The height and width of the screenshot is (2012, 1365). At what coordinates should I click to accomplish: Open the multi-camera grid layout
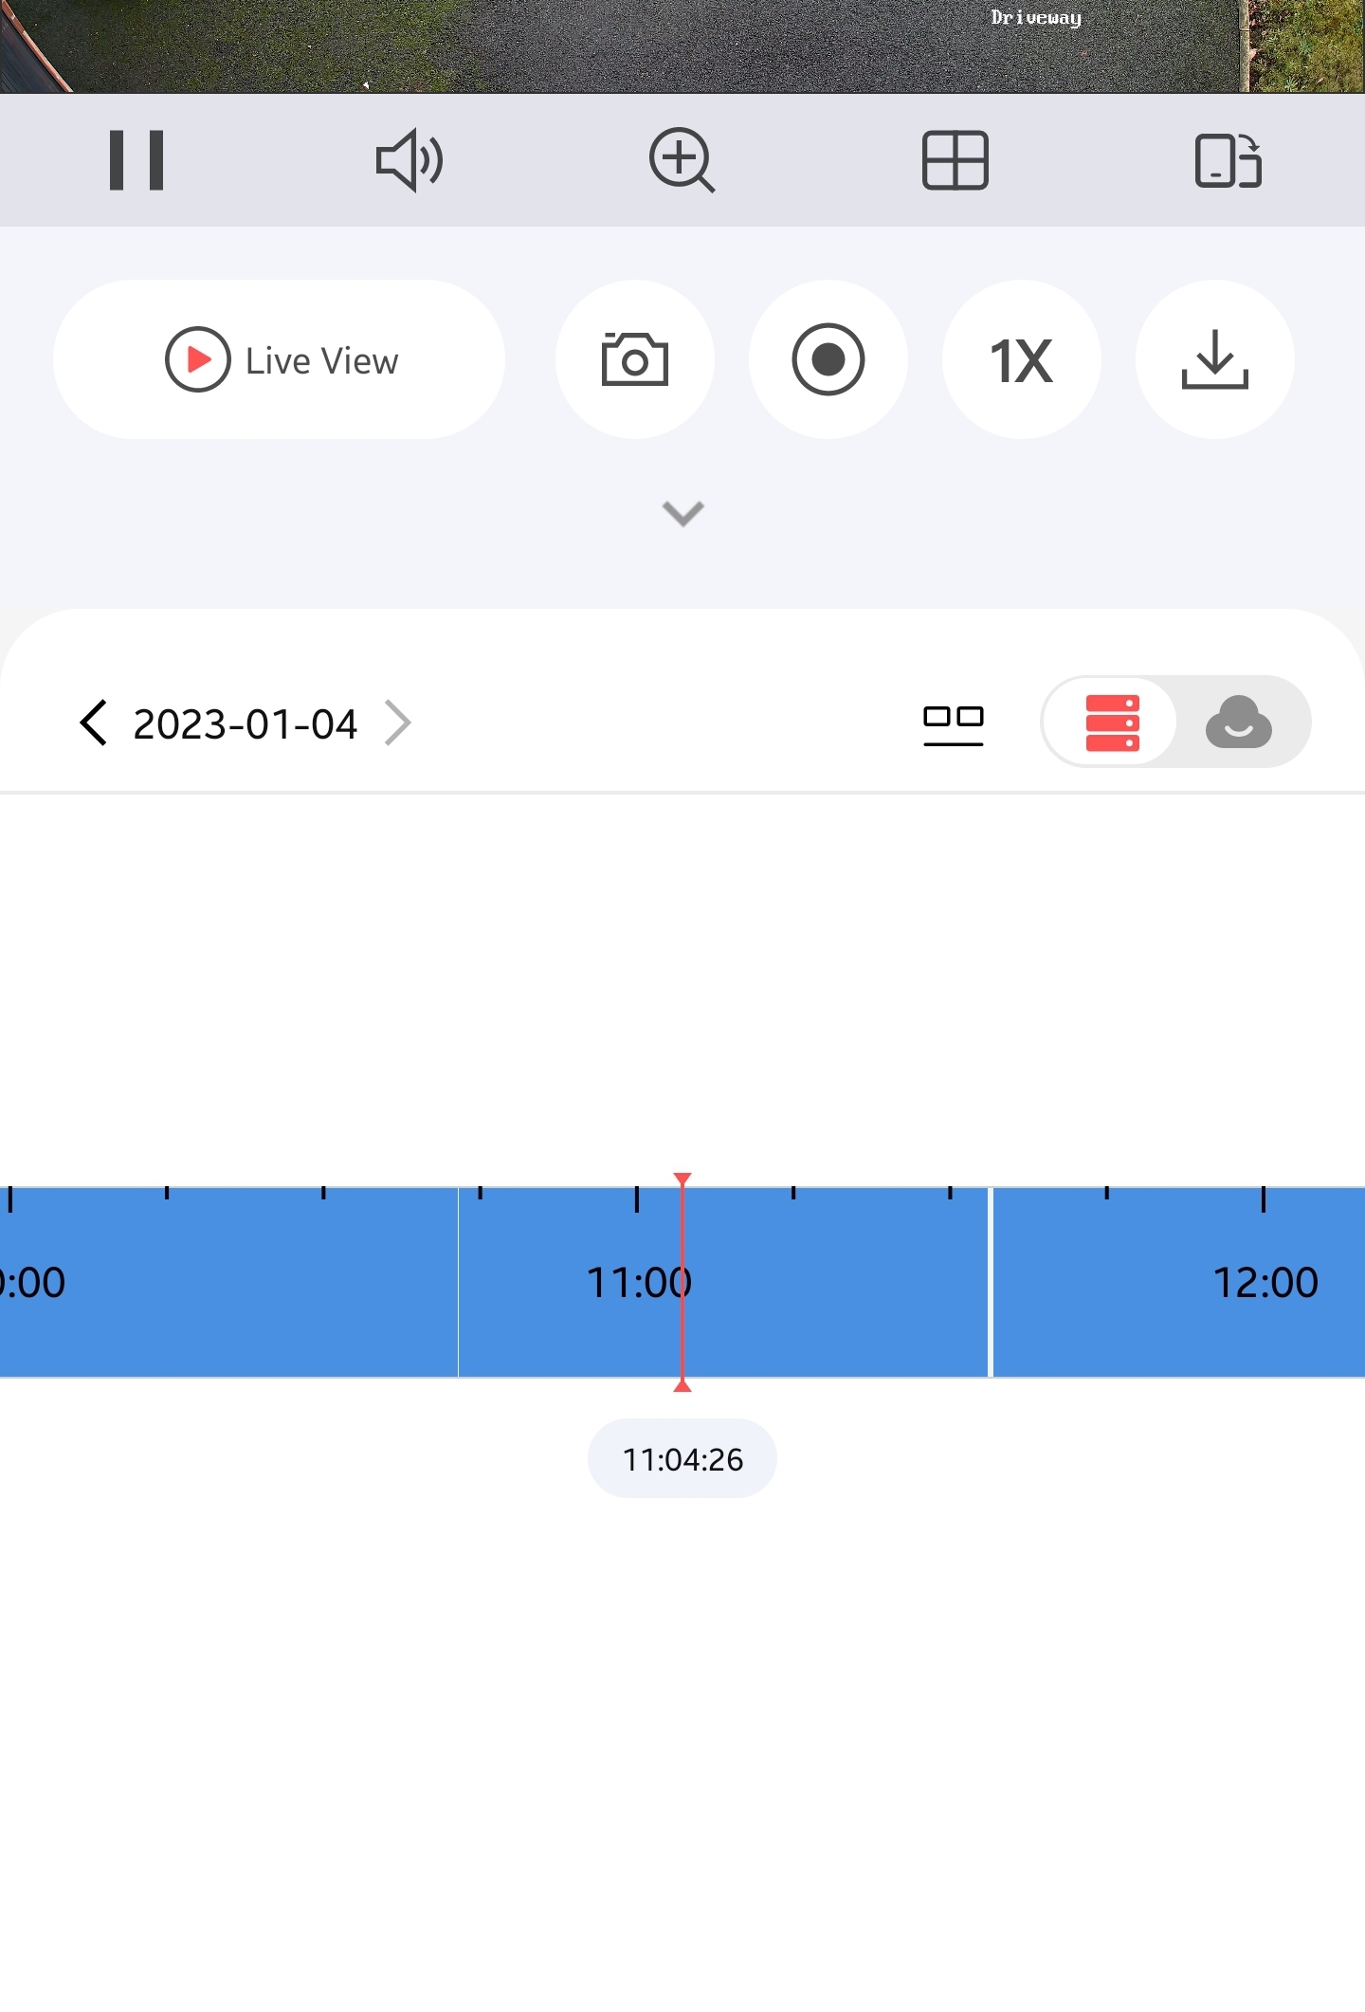[955, 160]
